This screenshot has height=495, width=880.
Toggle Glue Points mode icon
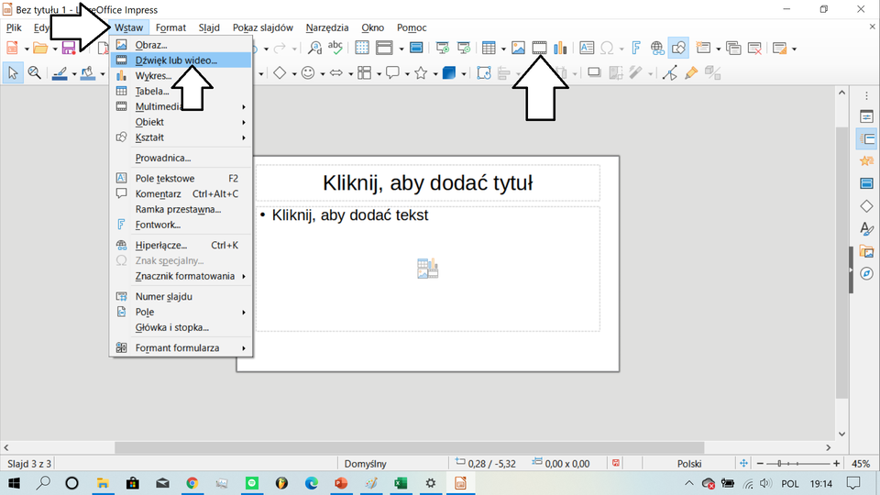(x=691, y=73)
